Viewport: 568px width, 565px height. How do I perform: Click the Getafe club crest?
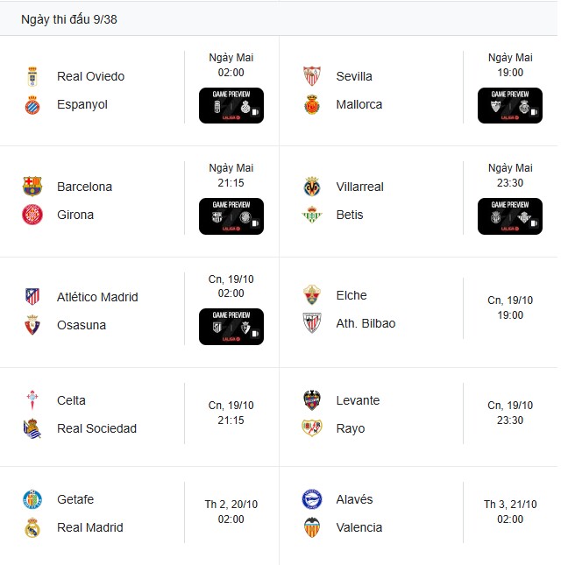[x=32, y=499]
